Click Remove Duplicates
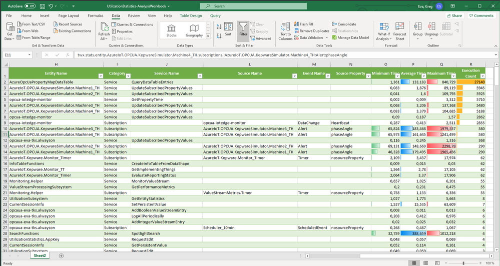Image resolution: width=500 pixels, height=266 pixels. click(311, 31)
